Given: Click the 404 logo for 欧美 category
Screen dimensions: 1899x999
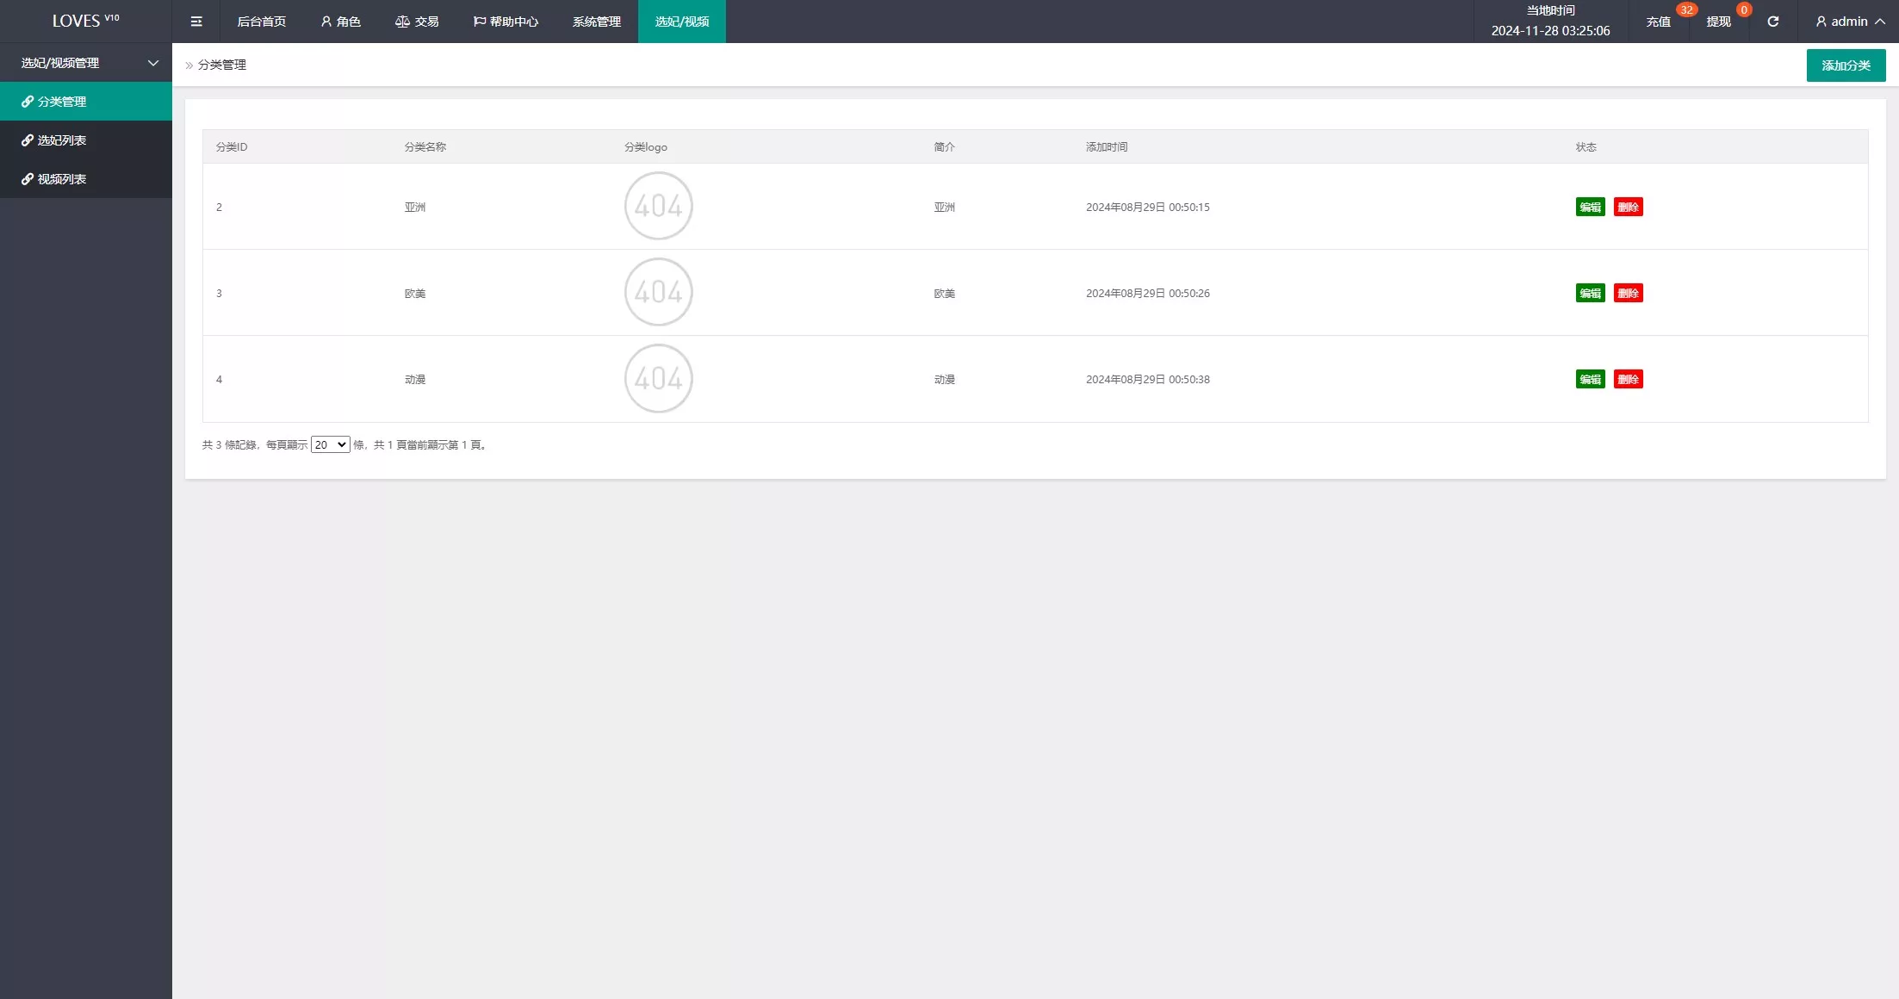Looking at the screenshot, I should [x=658, y=293].
